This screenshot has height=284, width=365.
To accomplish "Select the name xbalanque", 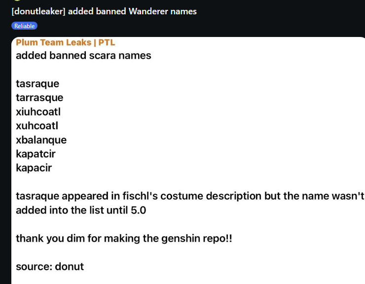I will (x=41, y=140).
